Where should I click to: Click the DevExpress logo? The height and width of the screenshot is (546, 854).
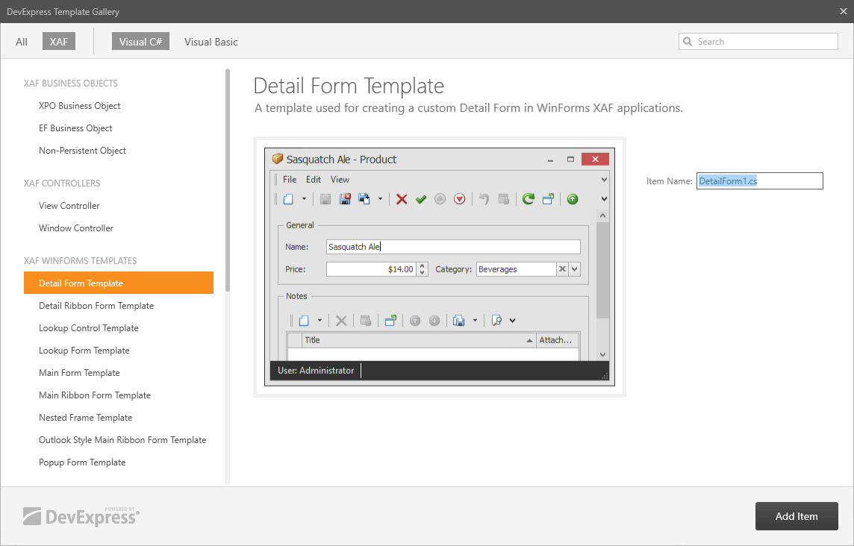click(81, 515)
